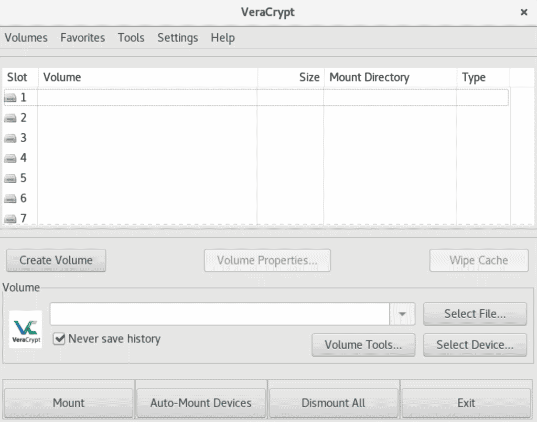Open the Volume Tools dialog
Viewport: 537px width, 422px height.
point(363,345)
